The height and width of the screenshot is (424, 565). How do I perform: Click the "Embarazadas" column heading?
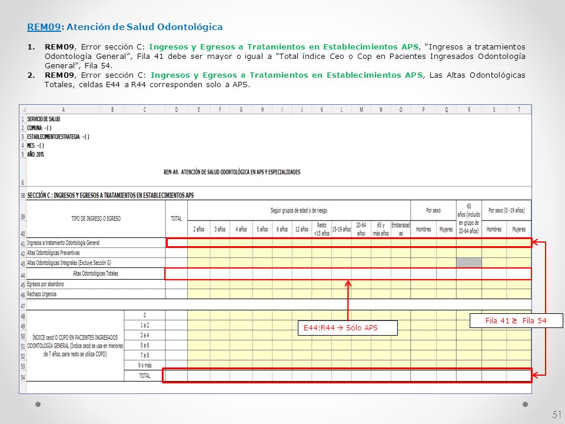click(401, 229)
